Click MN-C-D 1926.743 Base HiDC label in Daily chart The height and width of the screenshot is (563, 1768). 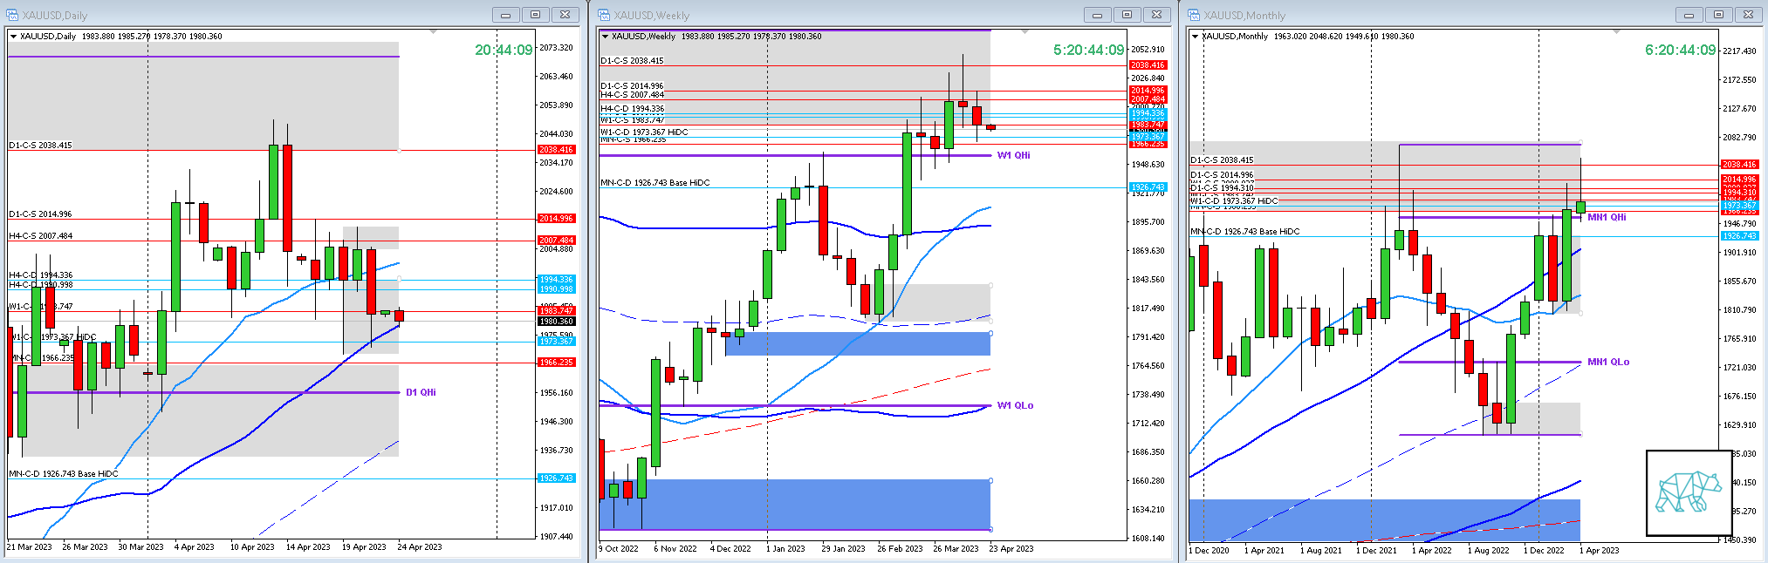click(64, 474)
